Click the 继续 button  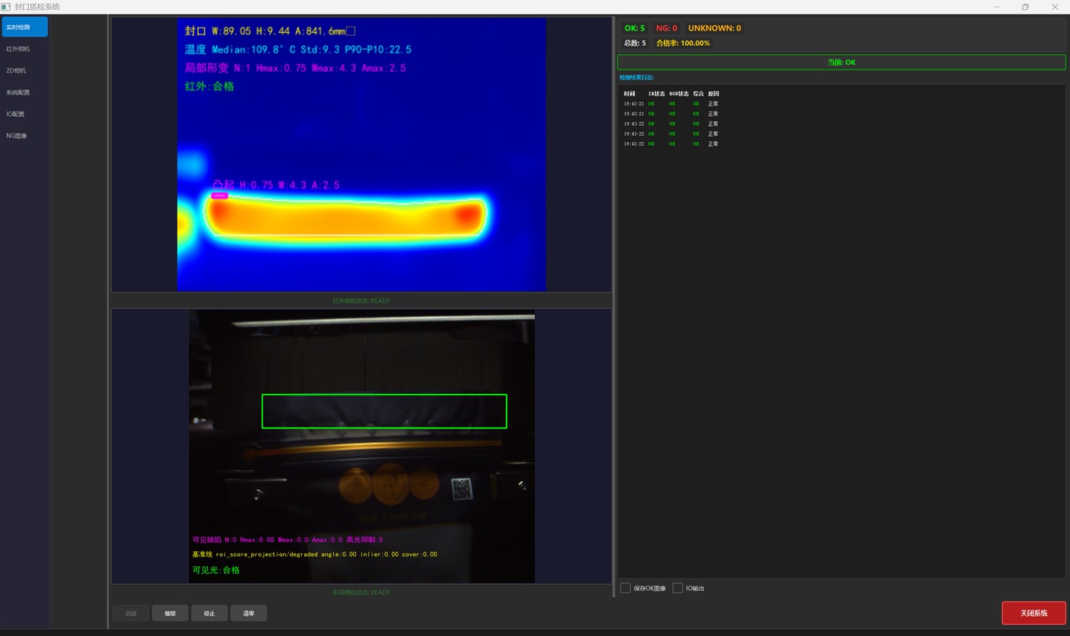click(x=170, y=613)
